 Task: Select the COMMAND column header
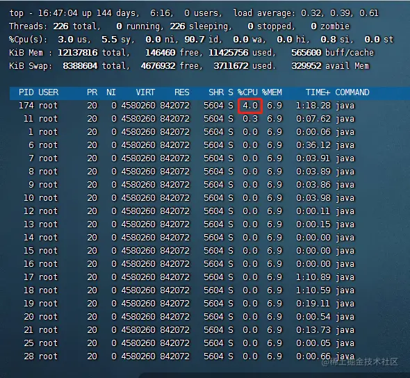352,92
